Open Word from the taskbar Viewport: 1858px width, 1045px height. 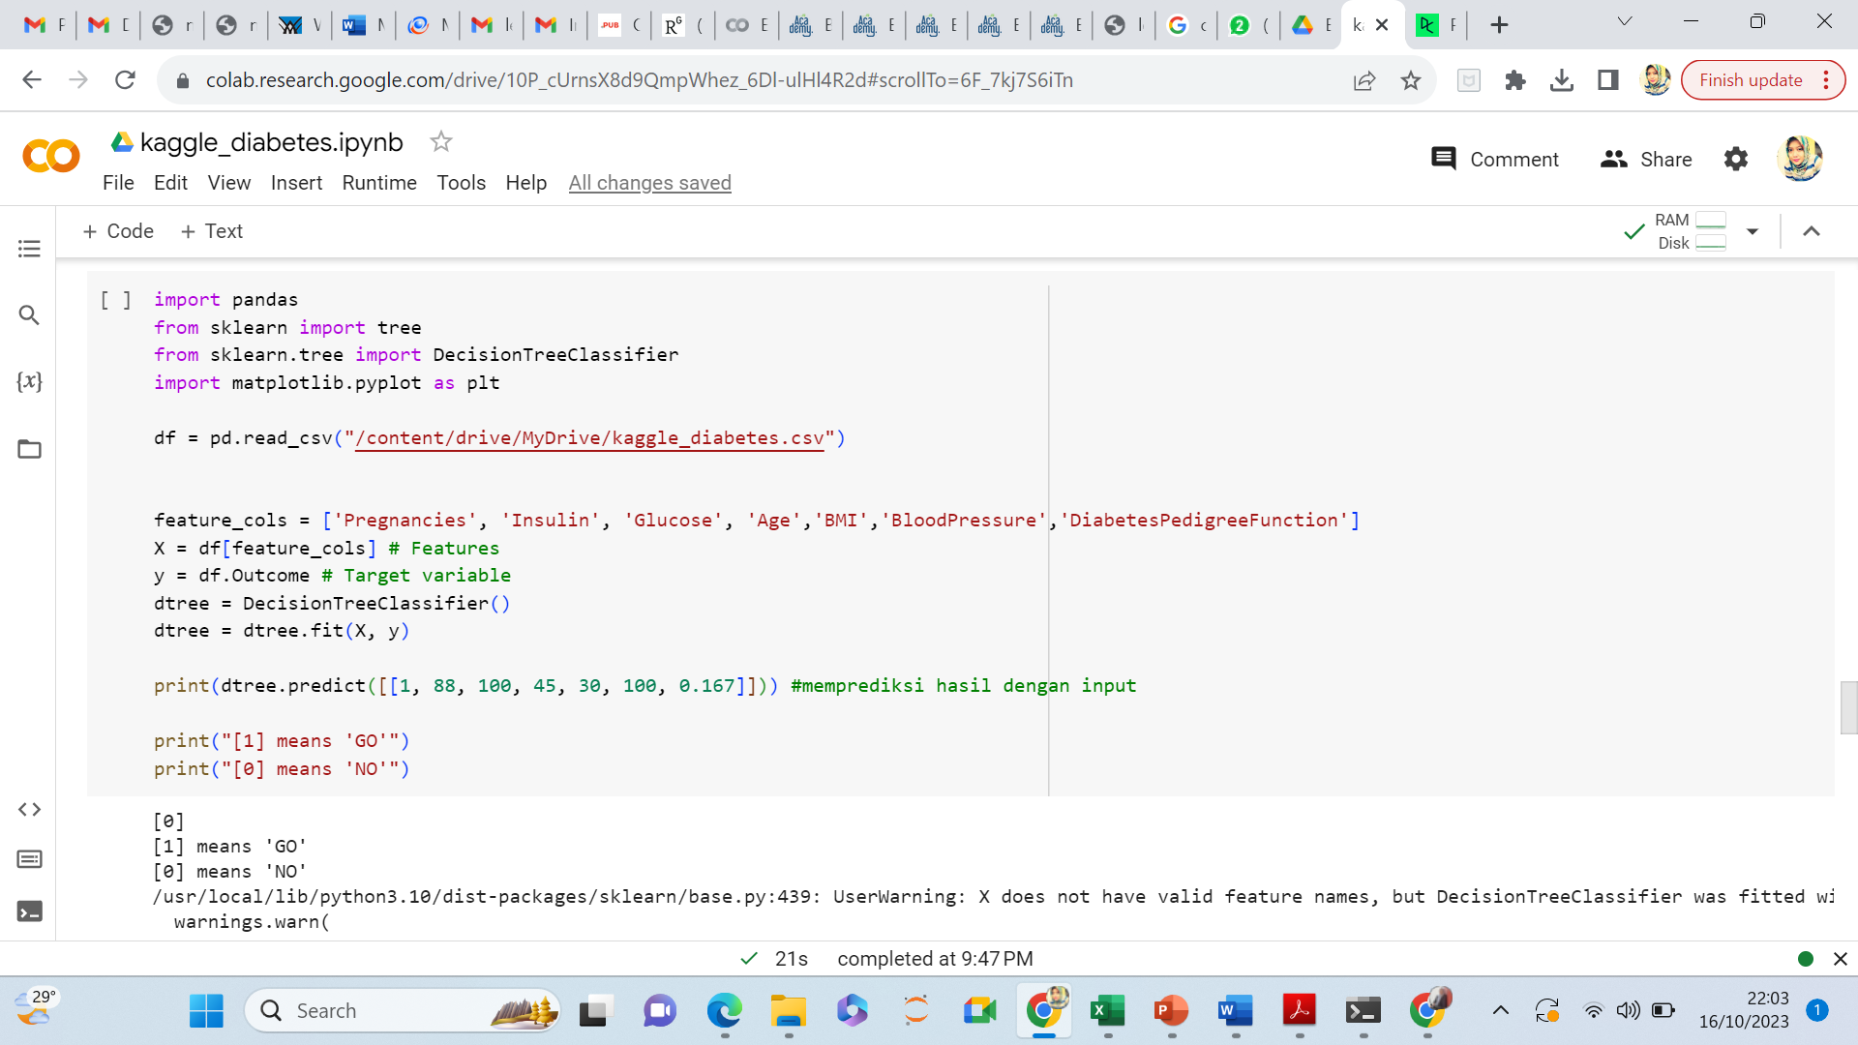pos(1235,1011)
